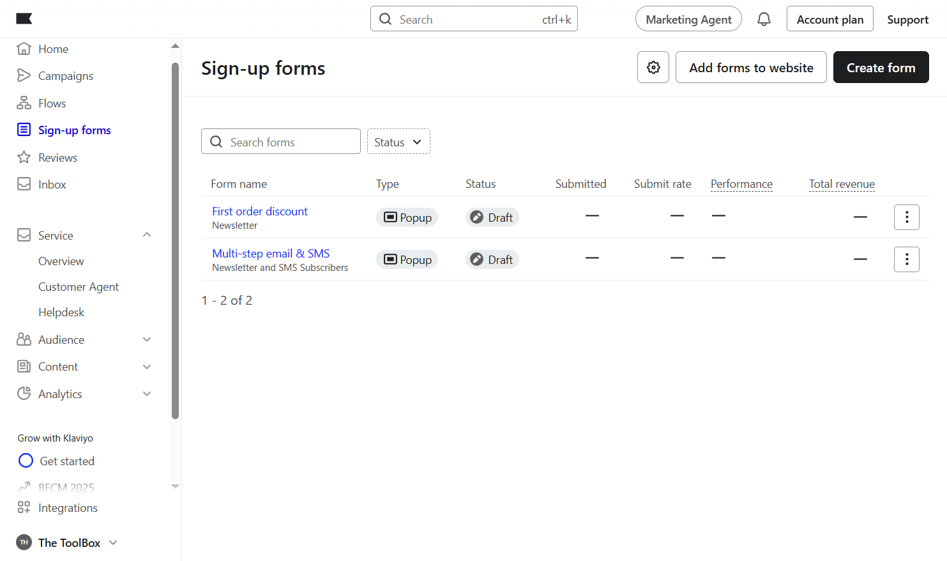Click the Reviews star icon
Image resolution: width=947 pixels, height=561 pixels.
(x=24, y=157)
